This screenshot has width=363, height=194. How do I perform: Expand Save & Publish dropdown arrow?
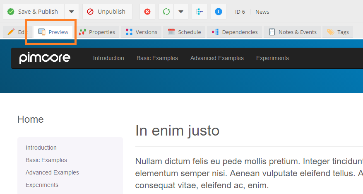(x=71, y=12)
